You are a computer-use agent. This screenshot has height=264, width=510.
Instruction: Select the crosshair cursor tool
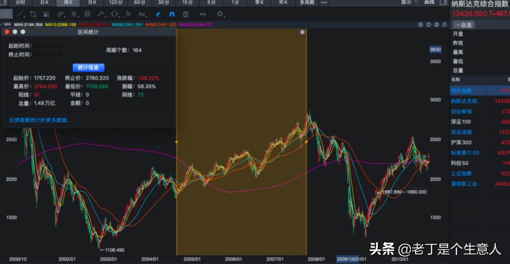7,14
